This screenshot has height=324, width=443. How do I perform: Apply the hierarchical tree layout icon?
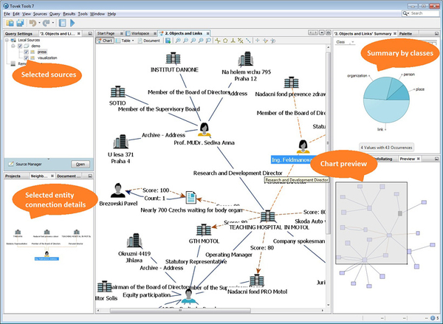pyautogui.click(x=233, y=41)
